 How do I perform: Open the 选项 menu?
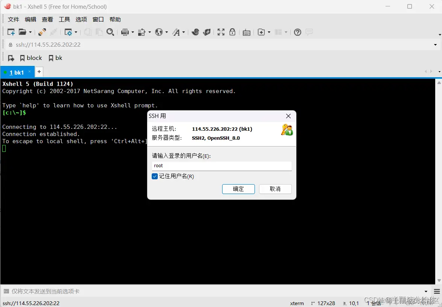tap(81, 20)
